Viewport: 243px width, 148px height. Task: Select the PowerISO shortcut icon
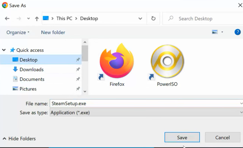click(x=167, y=61)
